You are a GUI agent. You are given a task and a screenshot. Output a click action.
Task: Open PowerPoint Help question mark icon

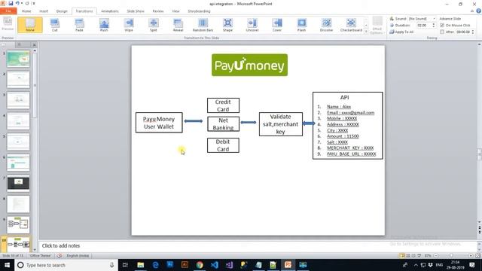tap(479, 11)
